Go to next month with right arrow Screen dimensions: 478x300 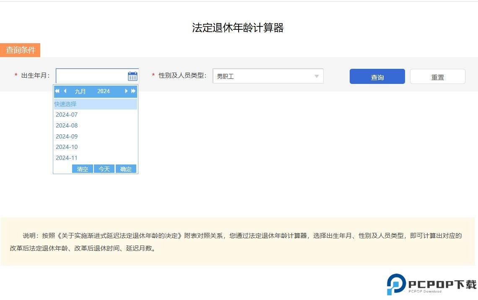(x=126, y=91)
